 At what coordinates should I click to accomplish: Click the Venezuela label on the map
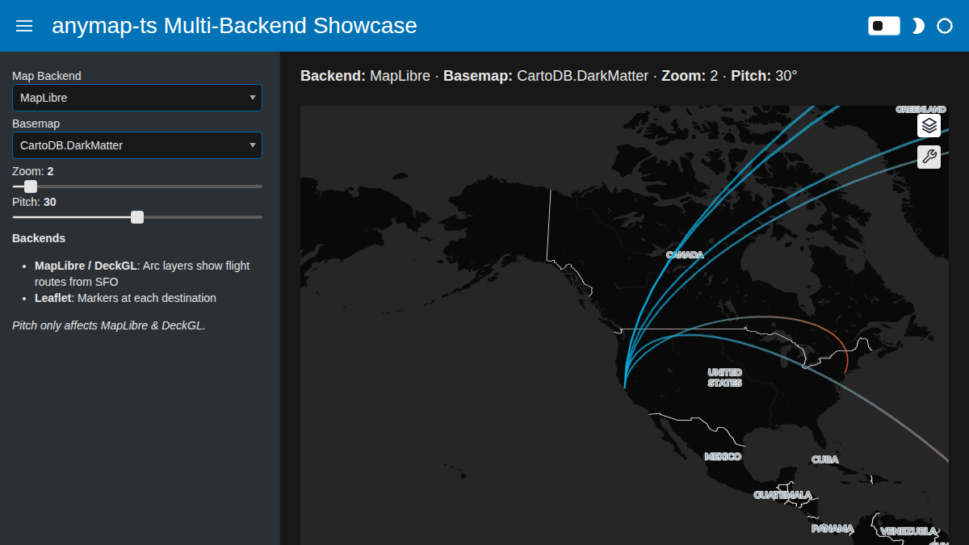click(x=908, y=531)
